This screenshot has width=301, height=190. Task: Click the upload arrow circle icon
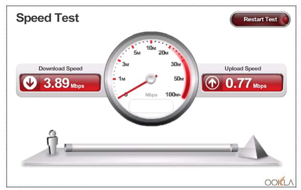(212, 83)
